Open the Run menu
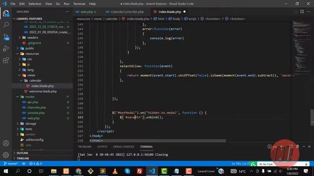Viewport: 314px width, 176px height. pyautogui.click(x=67, y=4)
